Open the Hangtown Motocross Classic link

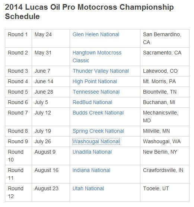(x=97, y=57)
